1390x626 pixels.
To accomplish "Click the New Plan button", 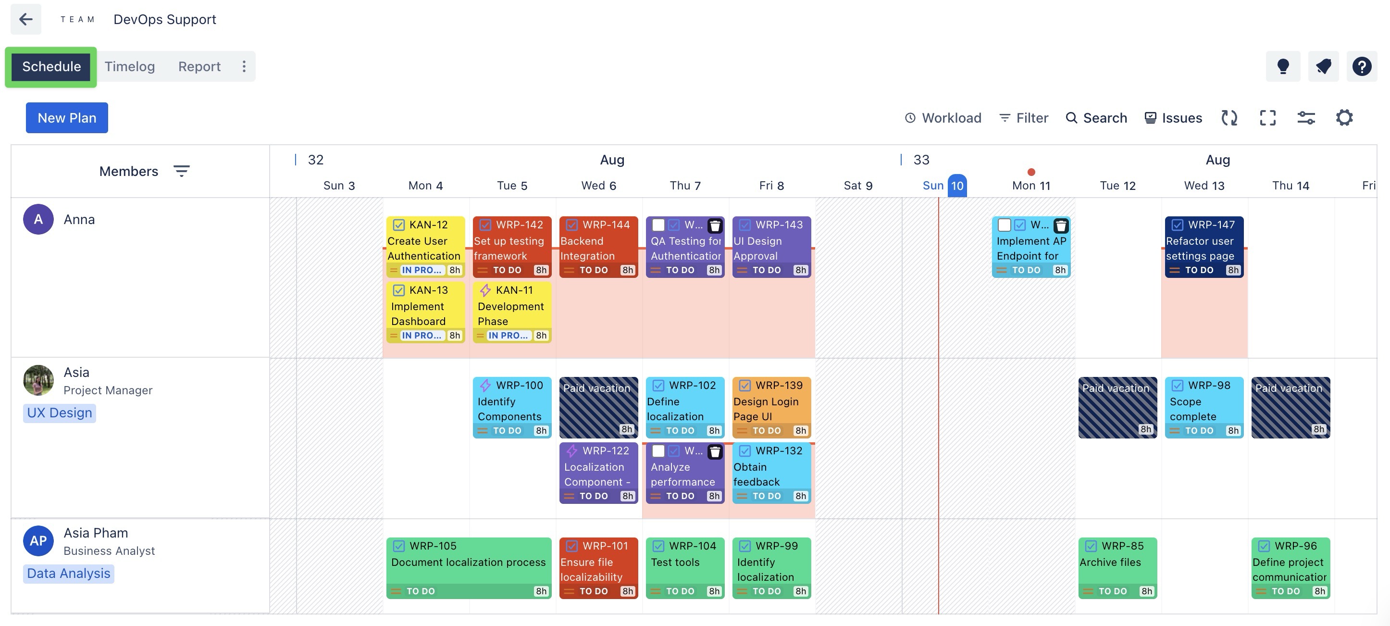I will pos(67,118).
